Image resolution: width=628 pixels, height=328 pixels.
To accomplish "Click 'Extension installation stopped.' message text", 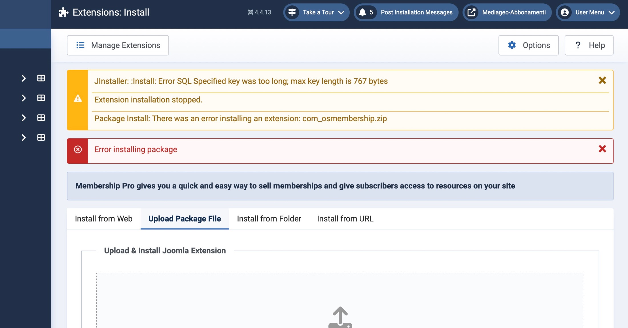I will (x=148, y=100).
